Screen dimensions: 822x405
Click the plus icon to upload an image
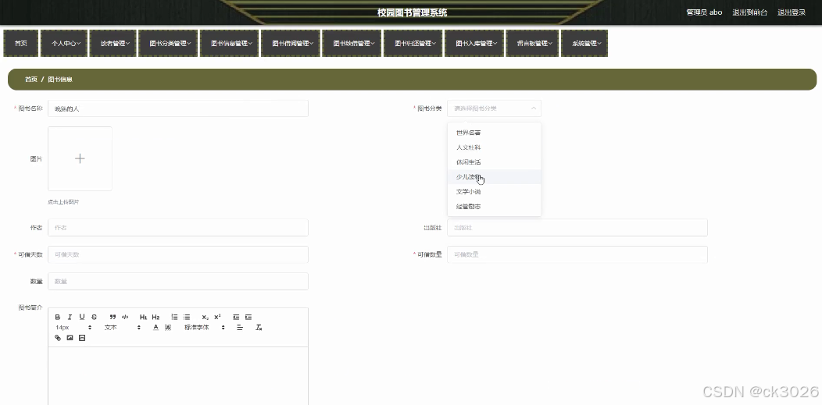pos(80,158)
